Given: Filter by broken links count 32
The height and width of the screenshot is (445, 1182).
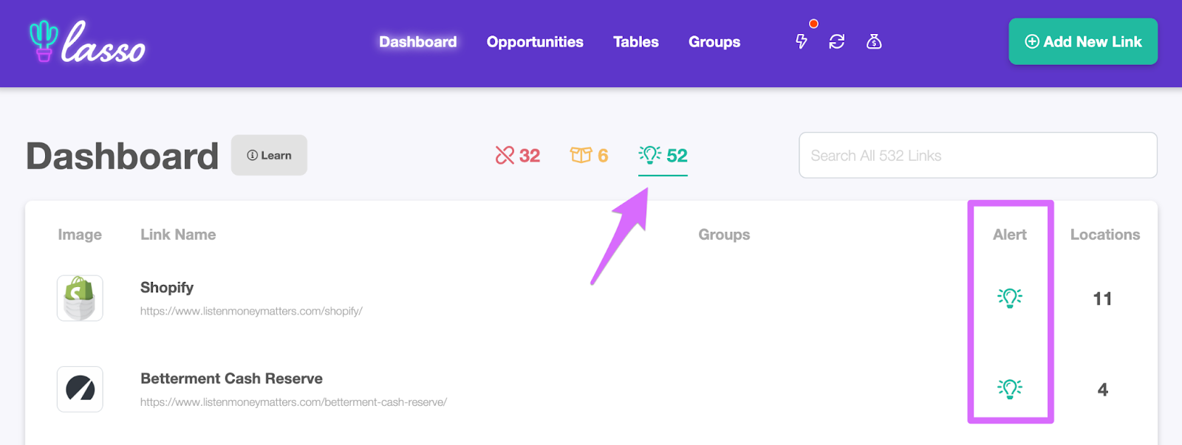Looking at the screenshot, I should pos(518,156).
